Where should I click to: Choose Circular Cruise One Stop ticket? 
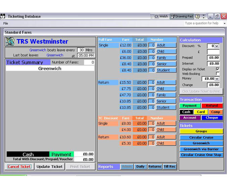pyautogui.click(x=201, y=155)
